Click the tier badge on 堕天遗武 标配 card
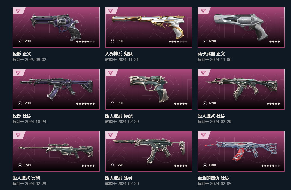 pyautogui.click(x=111, y=73)
